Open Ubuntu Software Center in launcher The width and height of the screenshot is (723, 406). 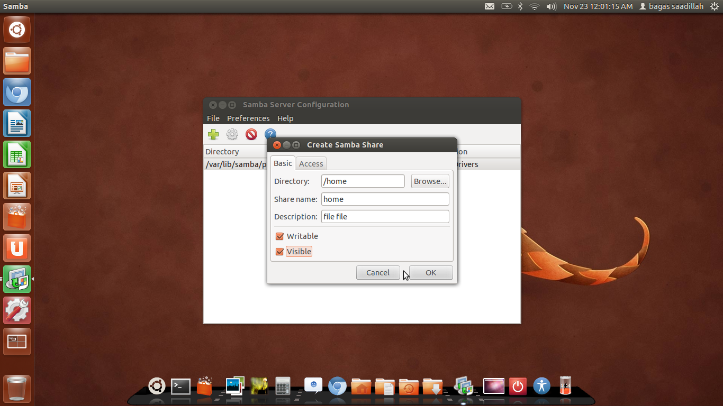click(17, 217)
